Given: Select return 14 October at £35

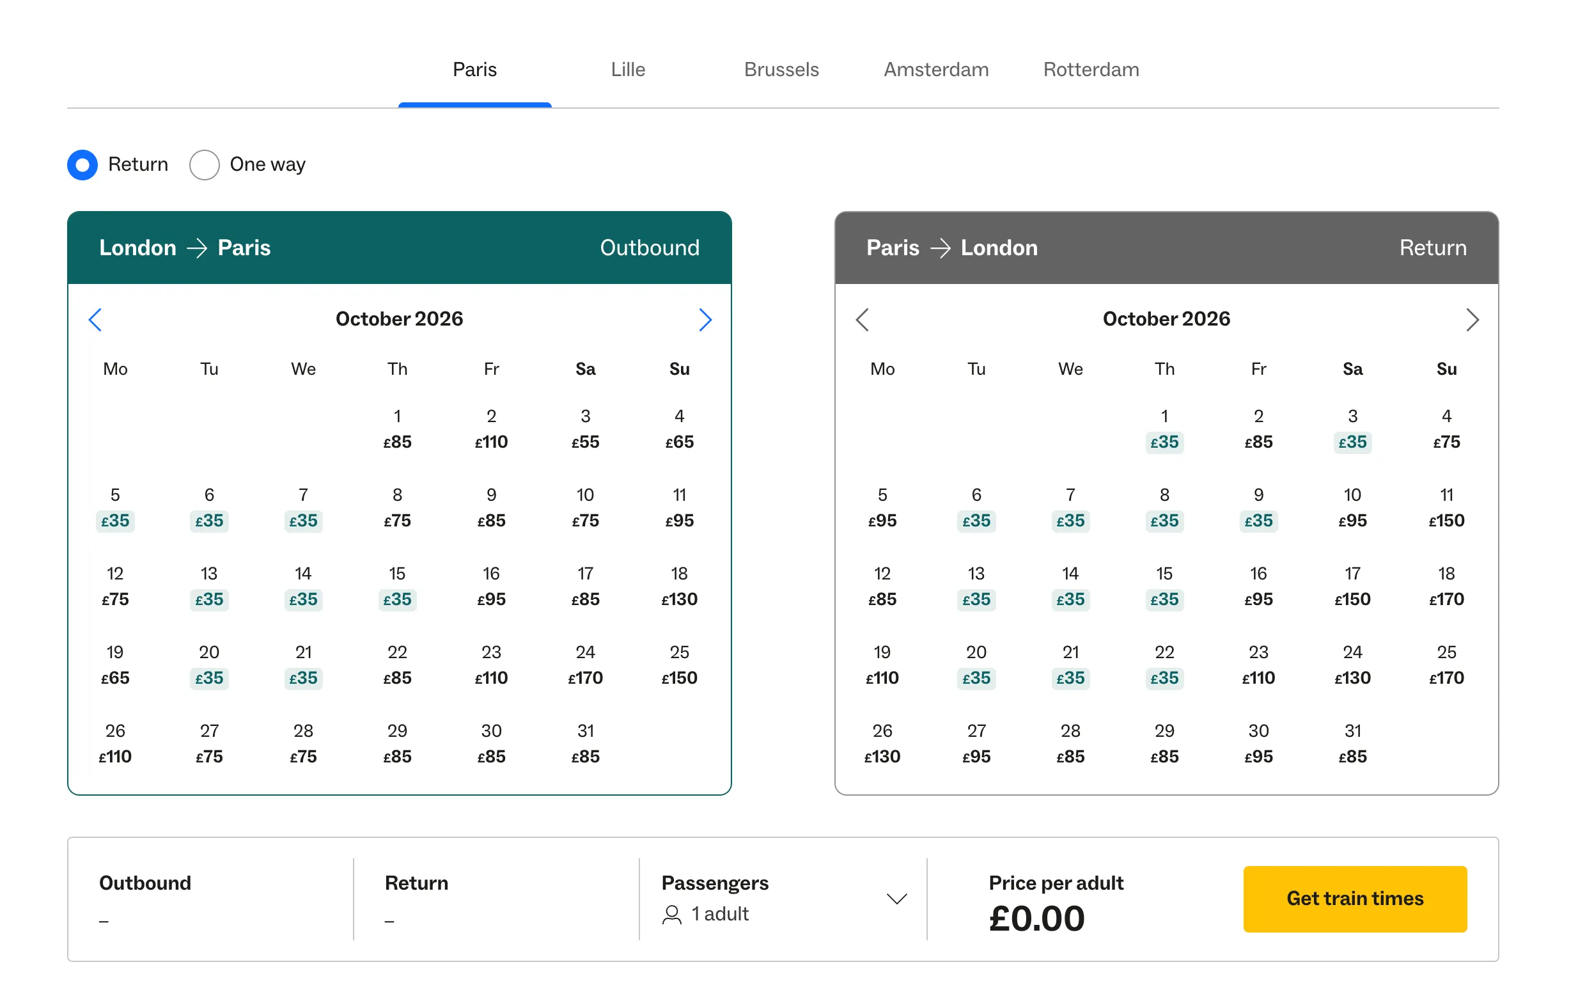Looking at the screenshot, I should [1071, 587].
